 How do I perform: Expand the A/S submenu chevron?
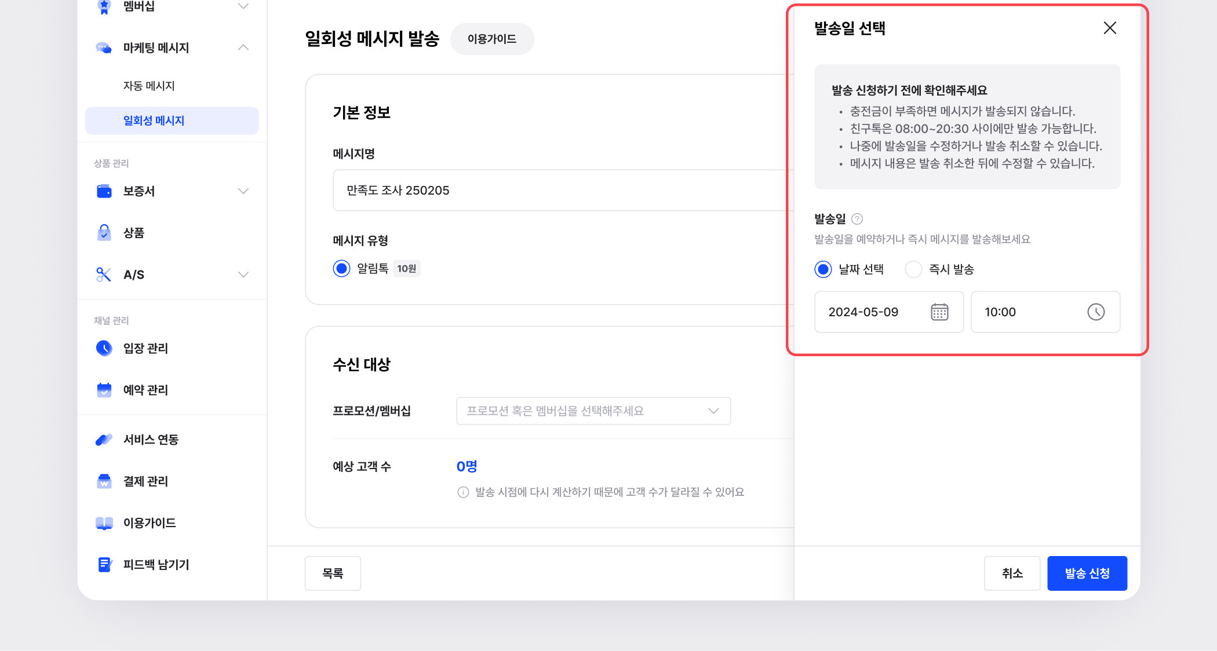tap(243, 275)
